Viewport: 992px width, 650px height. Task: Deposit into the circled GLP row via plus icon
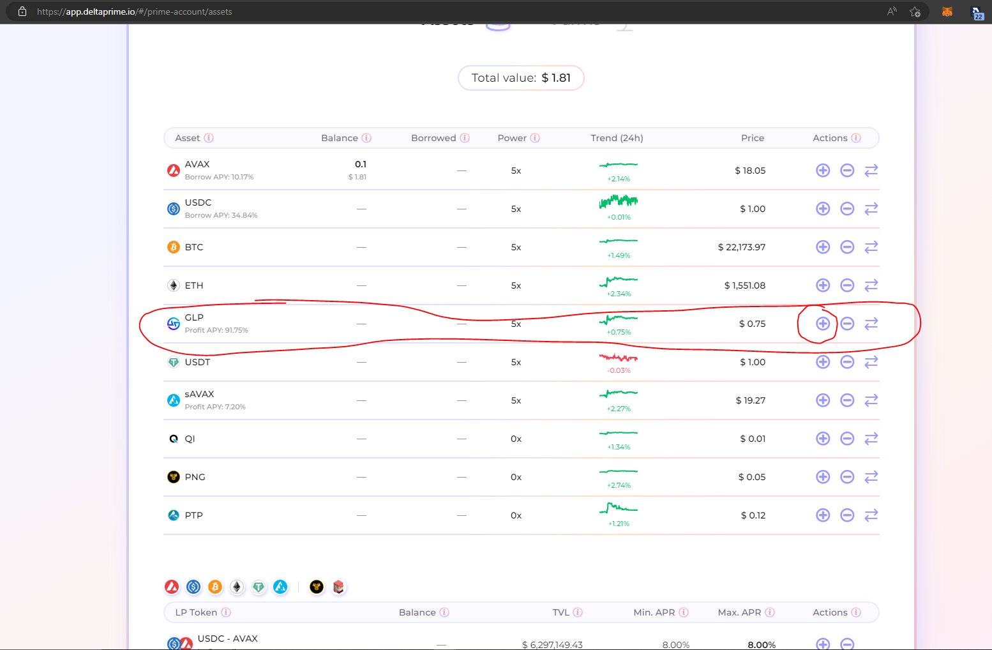point(822,324)
